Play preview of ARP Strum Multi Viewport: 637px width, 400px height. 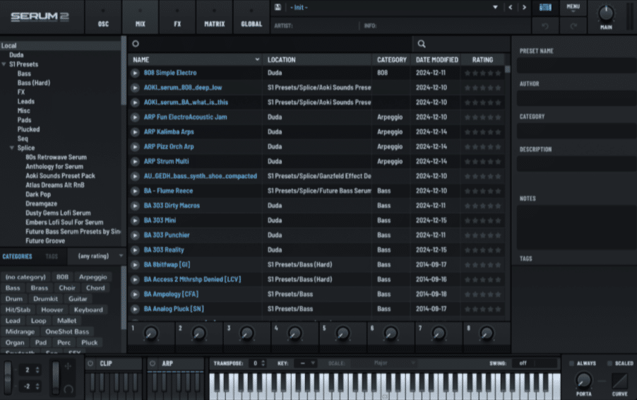tap(135, 162)
